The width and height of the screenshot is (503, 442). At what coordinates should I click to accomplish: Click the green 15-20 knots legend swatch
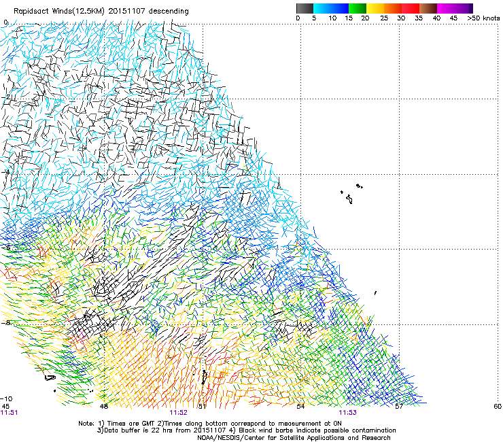(x=358, y=8)
